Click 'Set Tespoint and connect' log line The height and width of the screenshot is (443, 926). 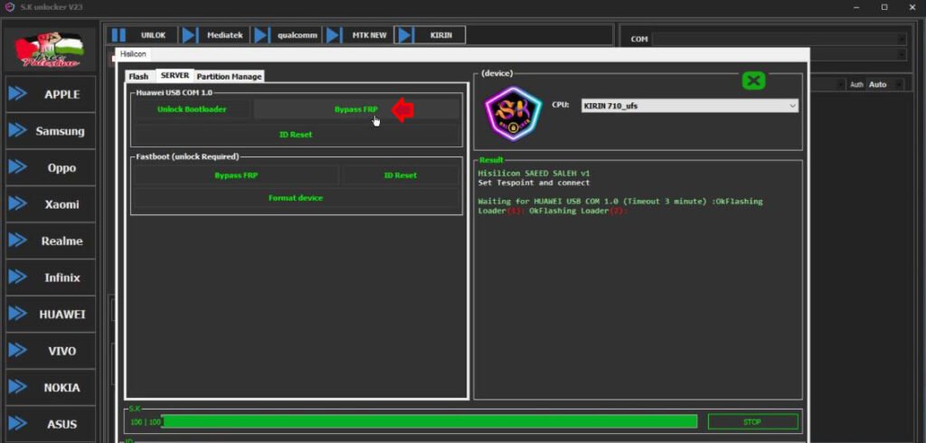(534, 183)
